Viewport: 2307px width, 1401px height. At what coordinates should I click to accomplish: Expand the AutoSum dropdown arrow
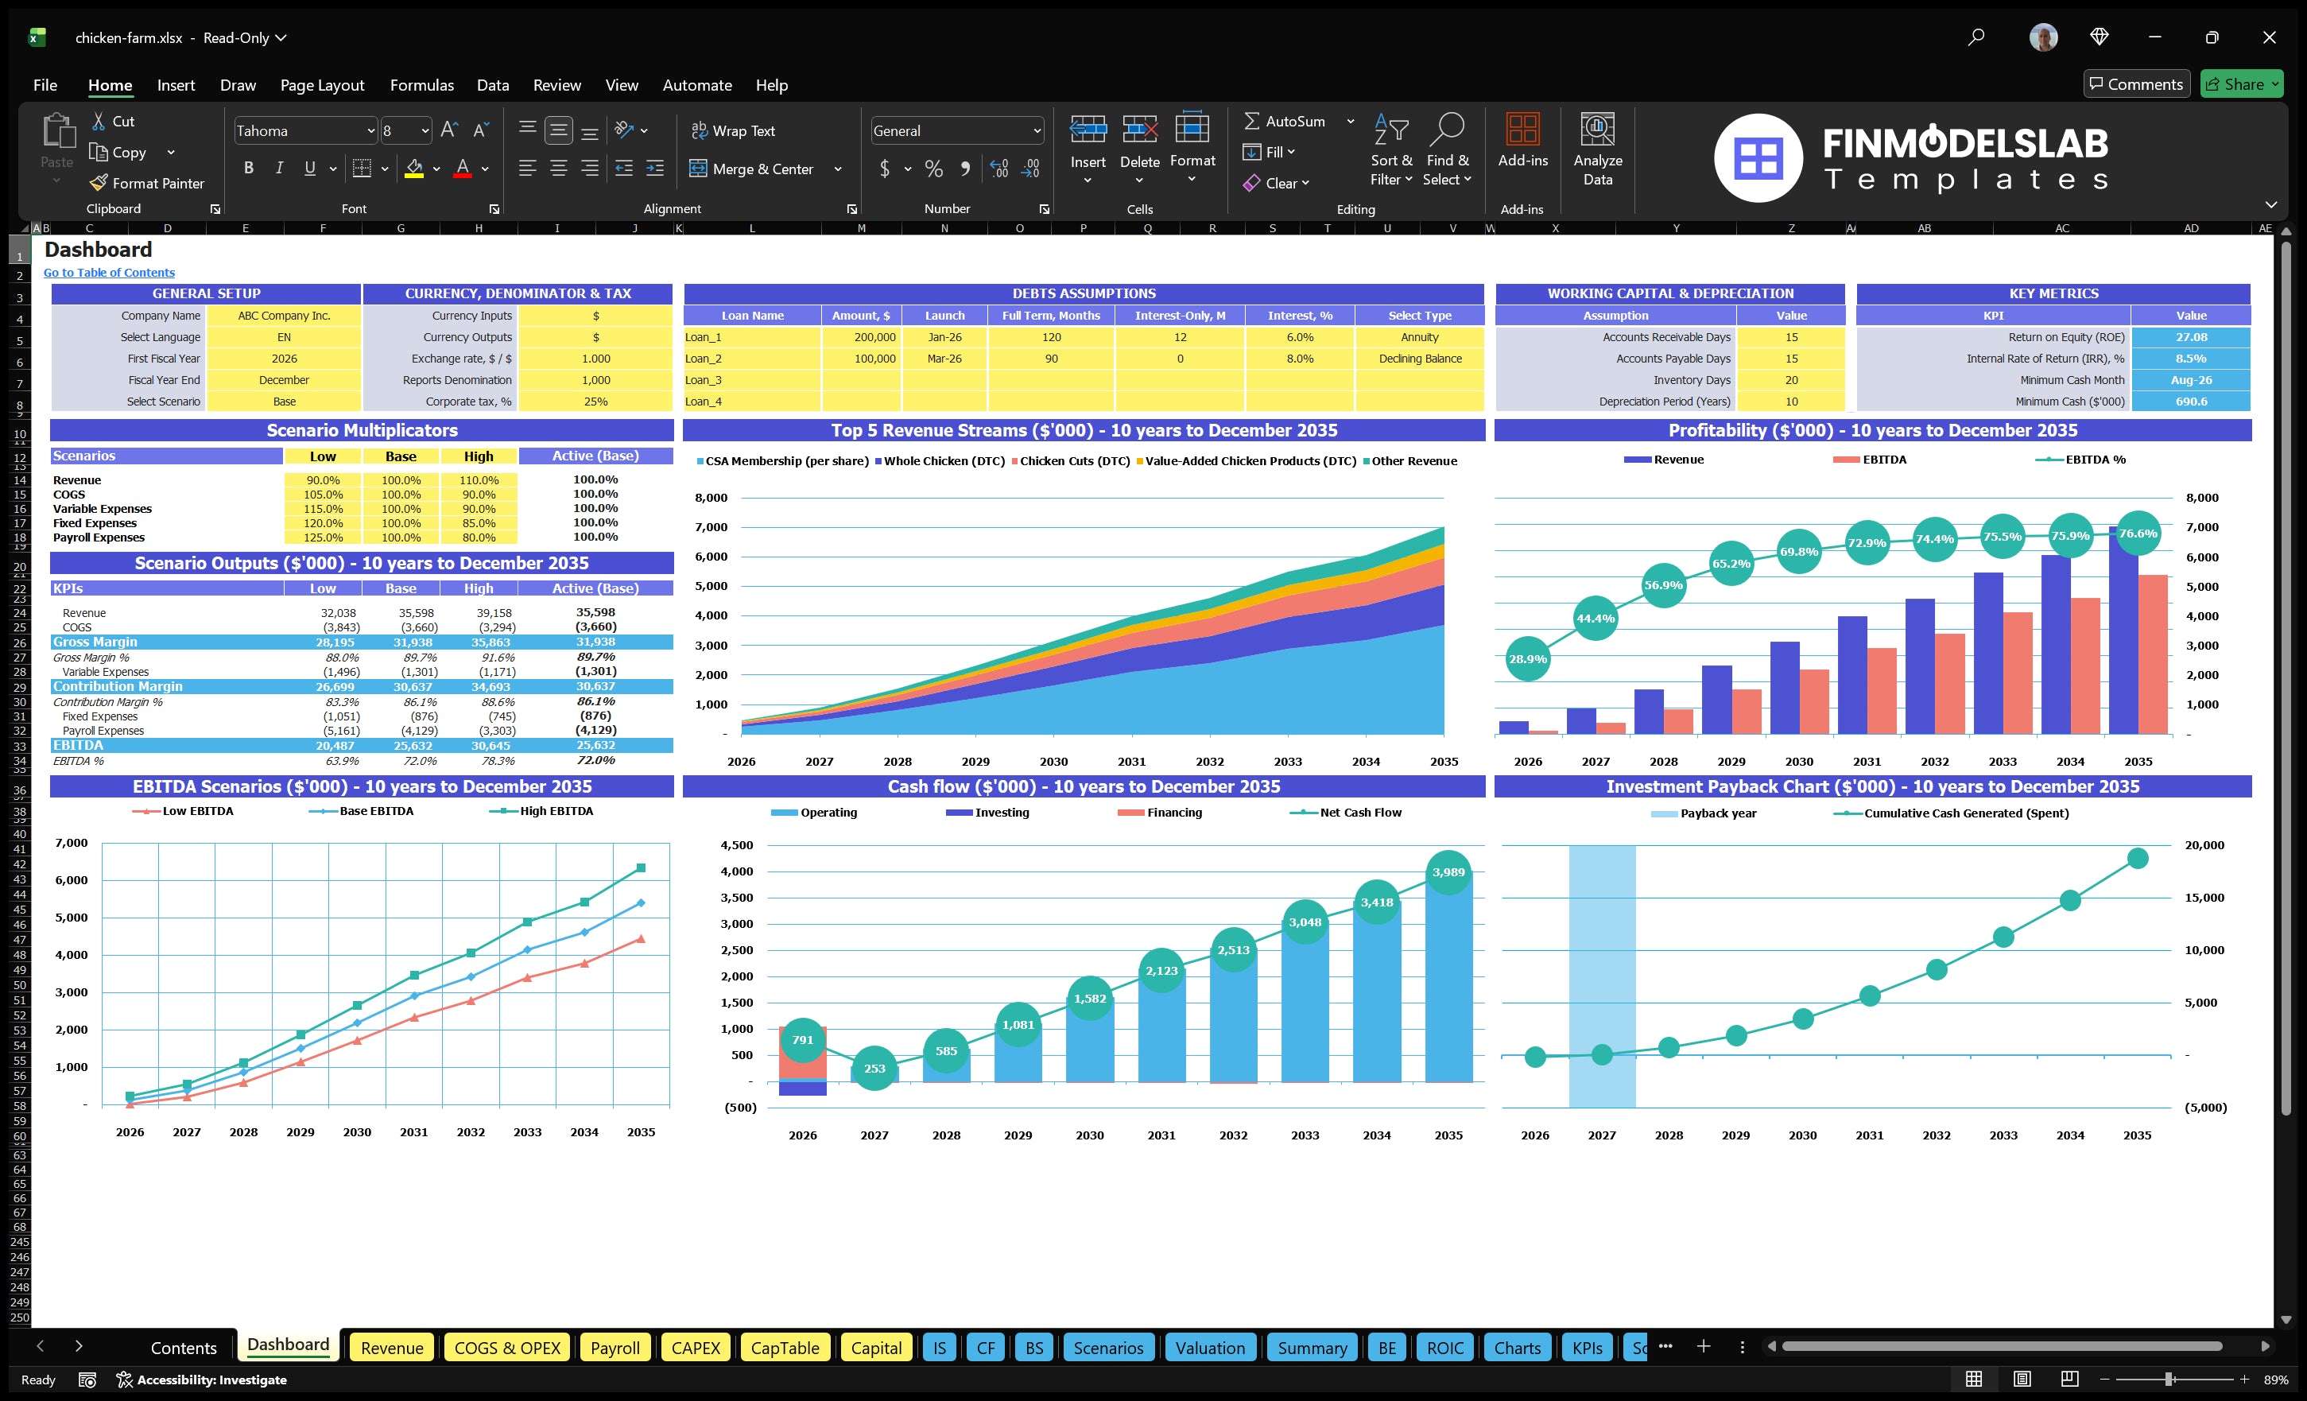pyautogui.click(x=1350, y=121)
